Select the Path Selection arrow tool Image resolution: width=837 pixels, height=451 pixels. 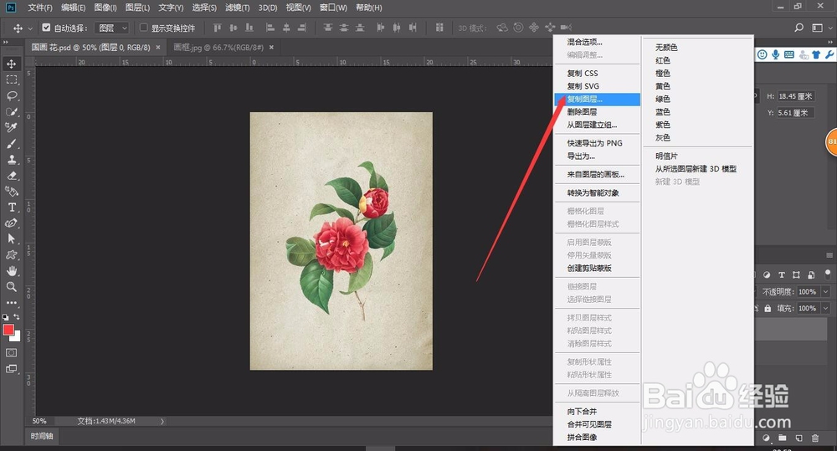coord(11,239)
